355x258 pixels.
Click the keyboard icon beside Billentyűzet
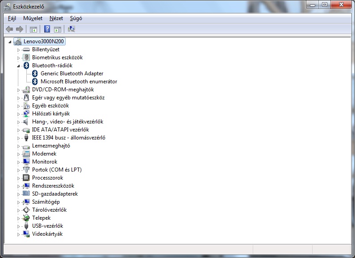coord(26,49)
